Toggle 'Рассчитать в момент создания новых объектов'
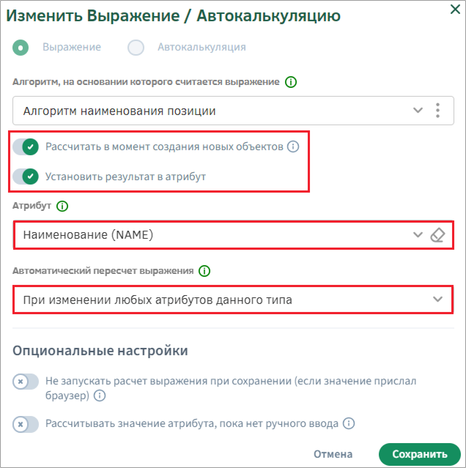Image resolution: width=466 pixels, height=468 pixels. [x=26, y=147]
